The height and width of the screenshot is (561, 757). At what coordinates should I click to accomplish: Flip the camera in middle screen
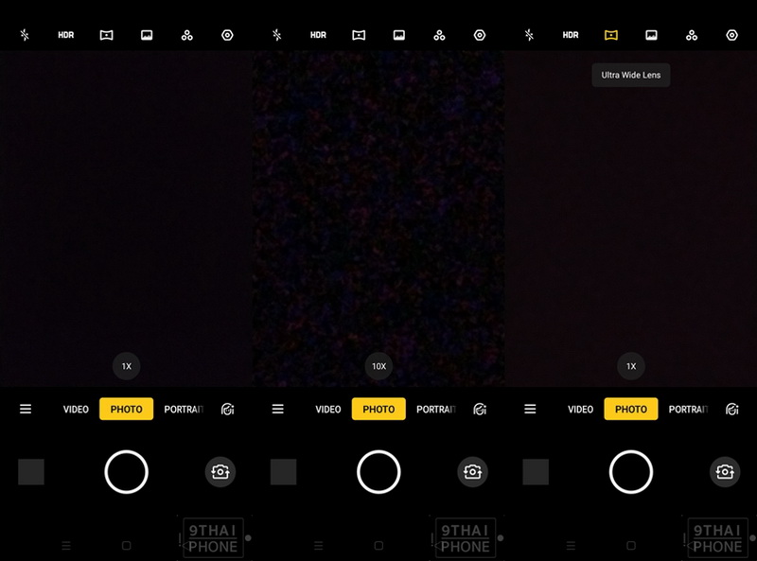pyautogui.click(x=472, y=472)
